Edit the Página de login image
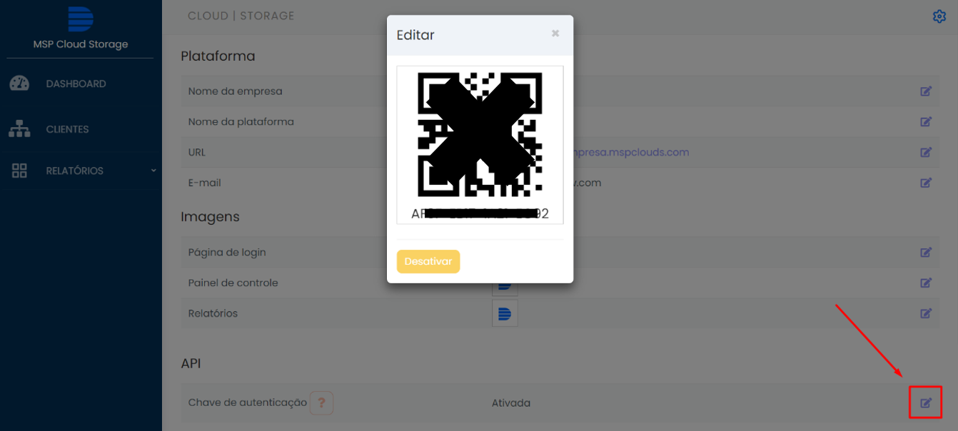 (926, 252)
